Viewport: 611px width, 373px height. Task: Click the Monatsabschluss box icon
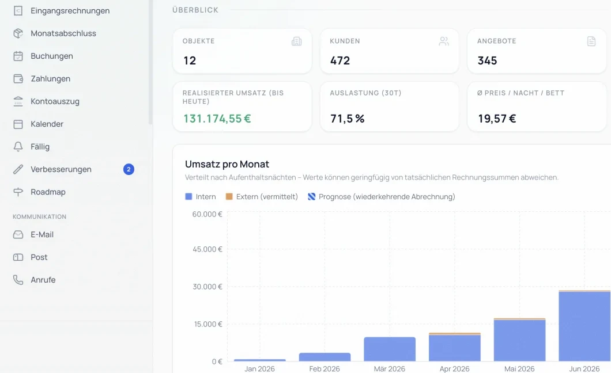click(x=18, y=33)
